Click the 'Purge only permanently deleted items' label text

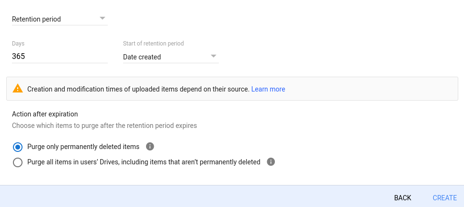pyautogui.click(x=83, y=147)
